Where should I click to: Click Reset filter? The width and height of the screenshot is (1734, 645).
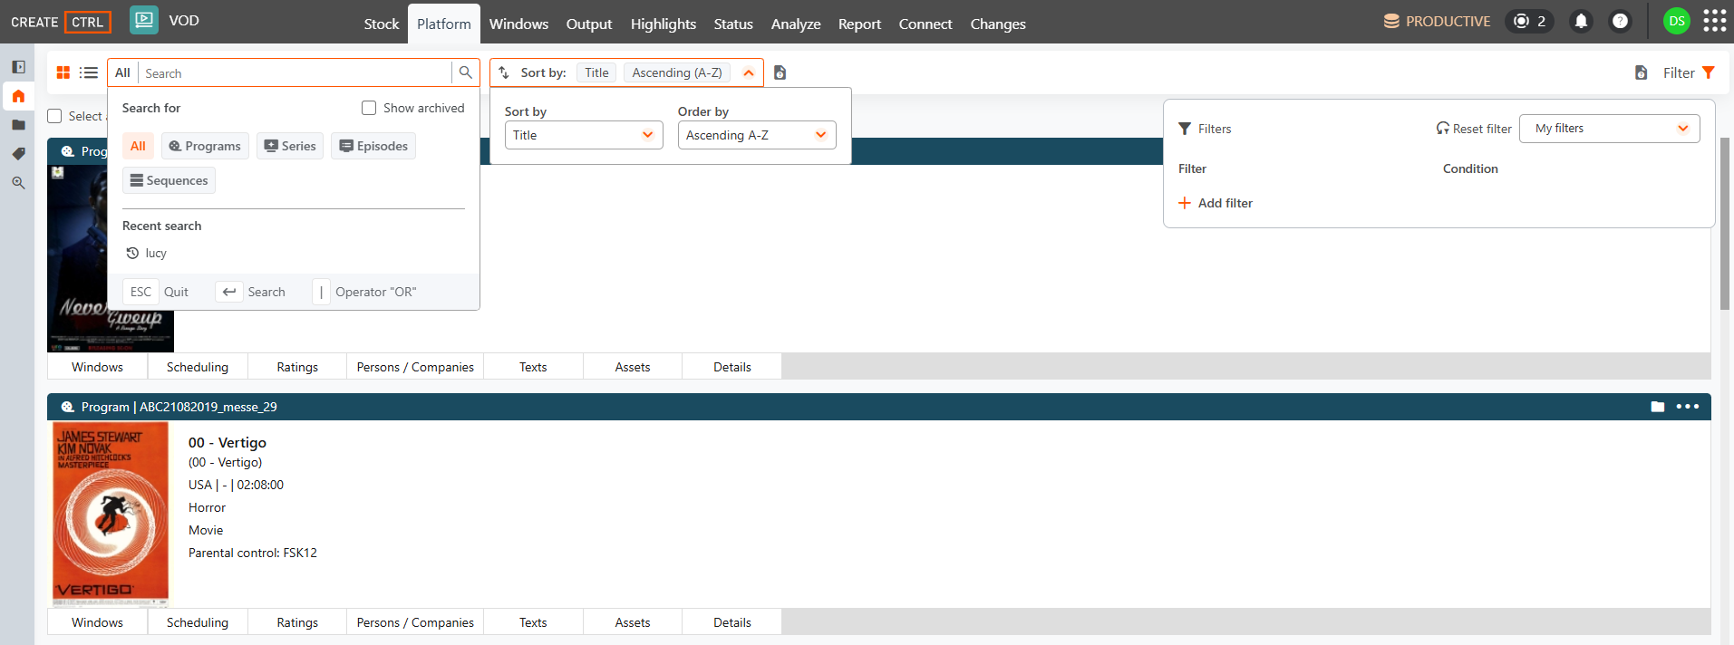click(x=1474, y=129)
